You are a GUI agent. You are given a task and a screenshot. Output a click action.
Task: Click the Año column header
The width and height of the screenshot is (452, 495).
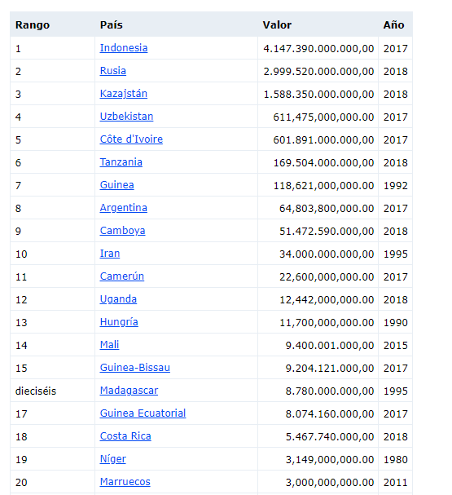coord(393,25)
